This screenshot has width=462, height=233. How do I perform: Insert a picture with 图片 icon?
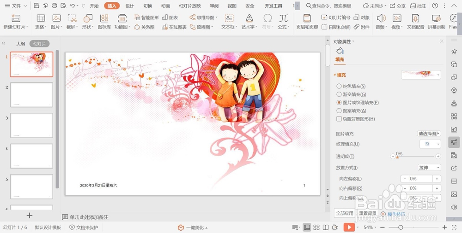(x=56, y=18)
